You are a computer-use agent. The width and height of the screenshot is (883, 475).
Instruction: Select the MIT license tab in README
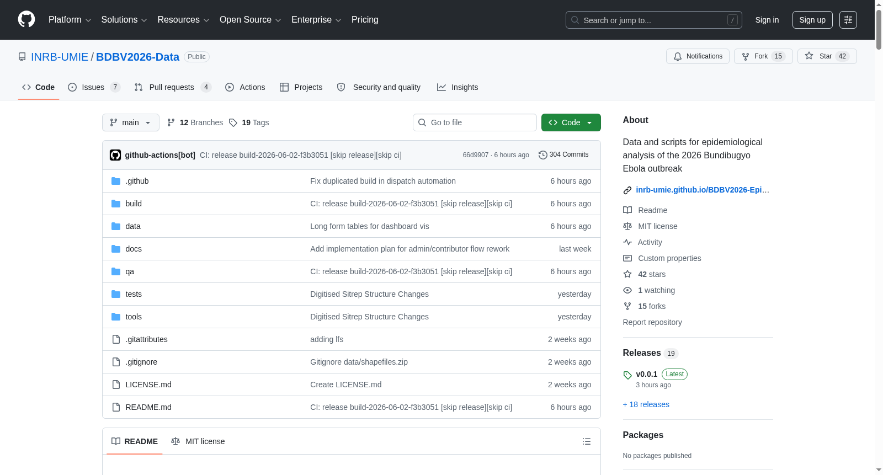click(198, 441)
